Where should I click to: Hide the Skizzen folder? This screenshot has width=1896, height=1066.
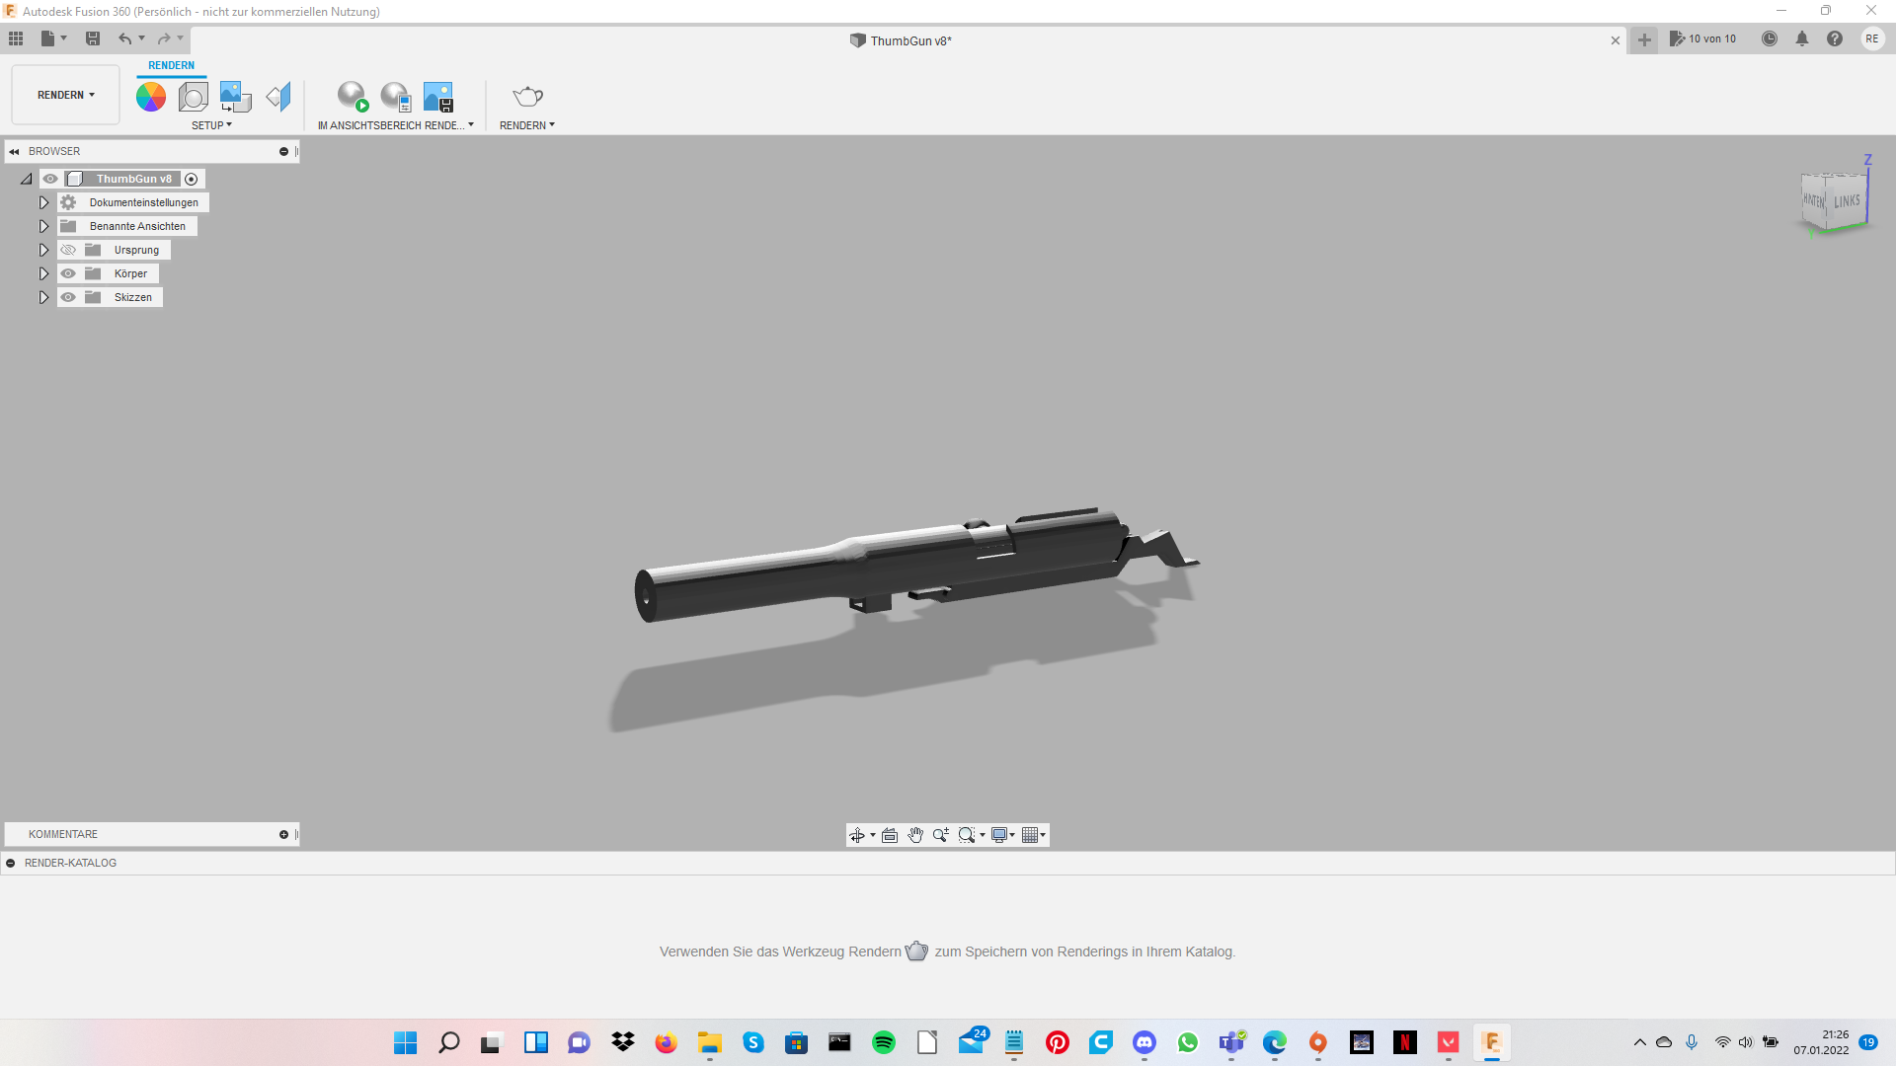tap(68, 297)
